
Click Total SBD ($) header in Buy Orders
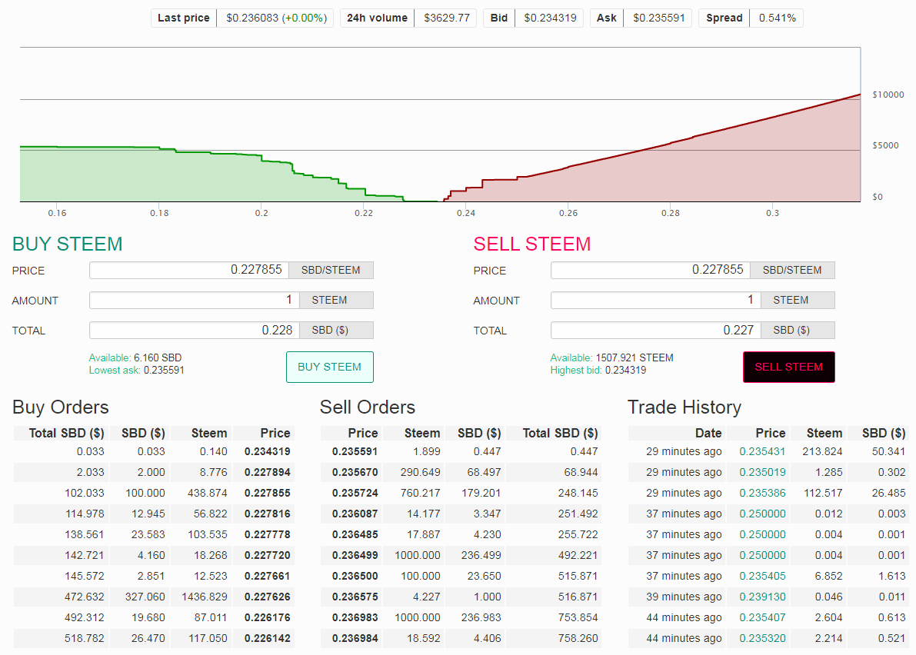[67, 433]
